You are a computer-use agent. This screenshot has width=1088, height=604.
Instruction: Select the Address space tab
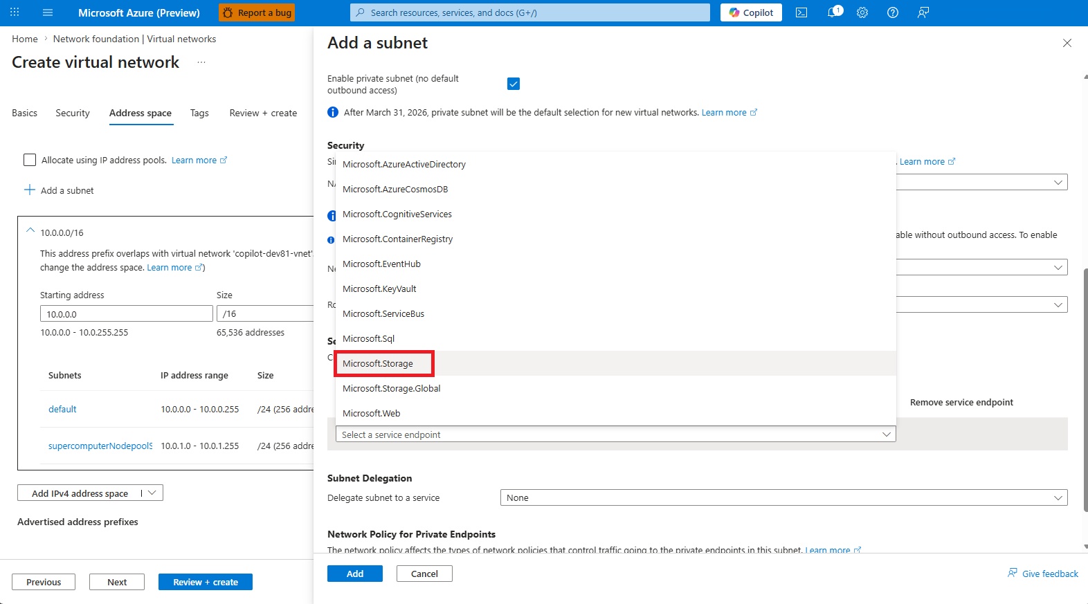(140, 113)
